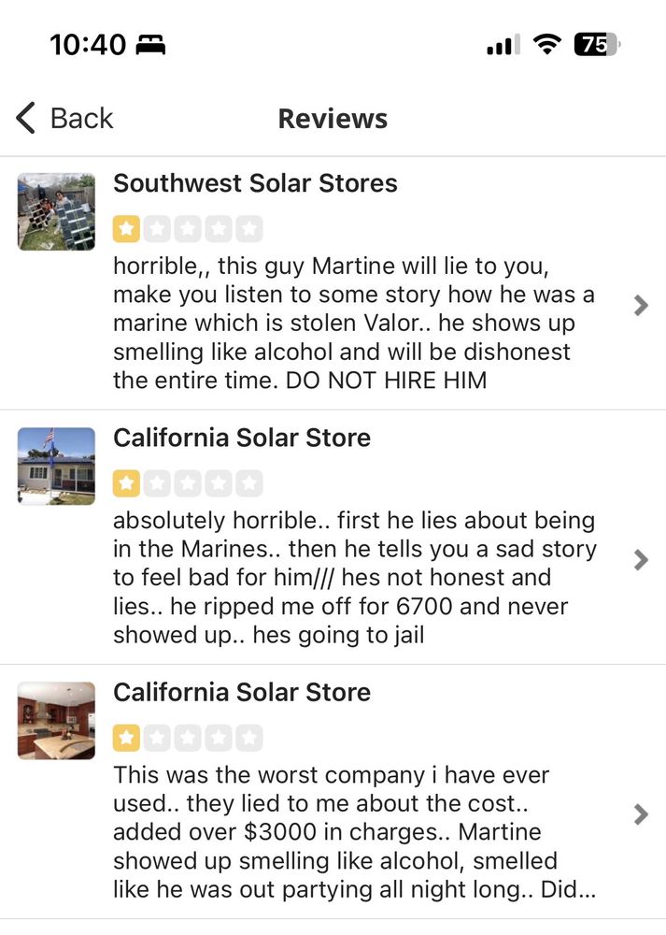Tap the Back label to go back
The width and height of the screenshot is (666, 935).
pyautogui.click(x=79, y=118)
